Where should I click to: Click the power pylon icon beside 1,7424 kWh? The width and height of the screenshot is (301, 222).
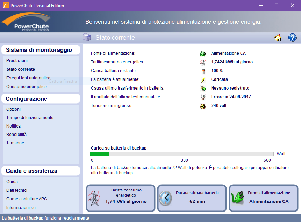(203, 62)
